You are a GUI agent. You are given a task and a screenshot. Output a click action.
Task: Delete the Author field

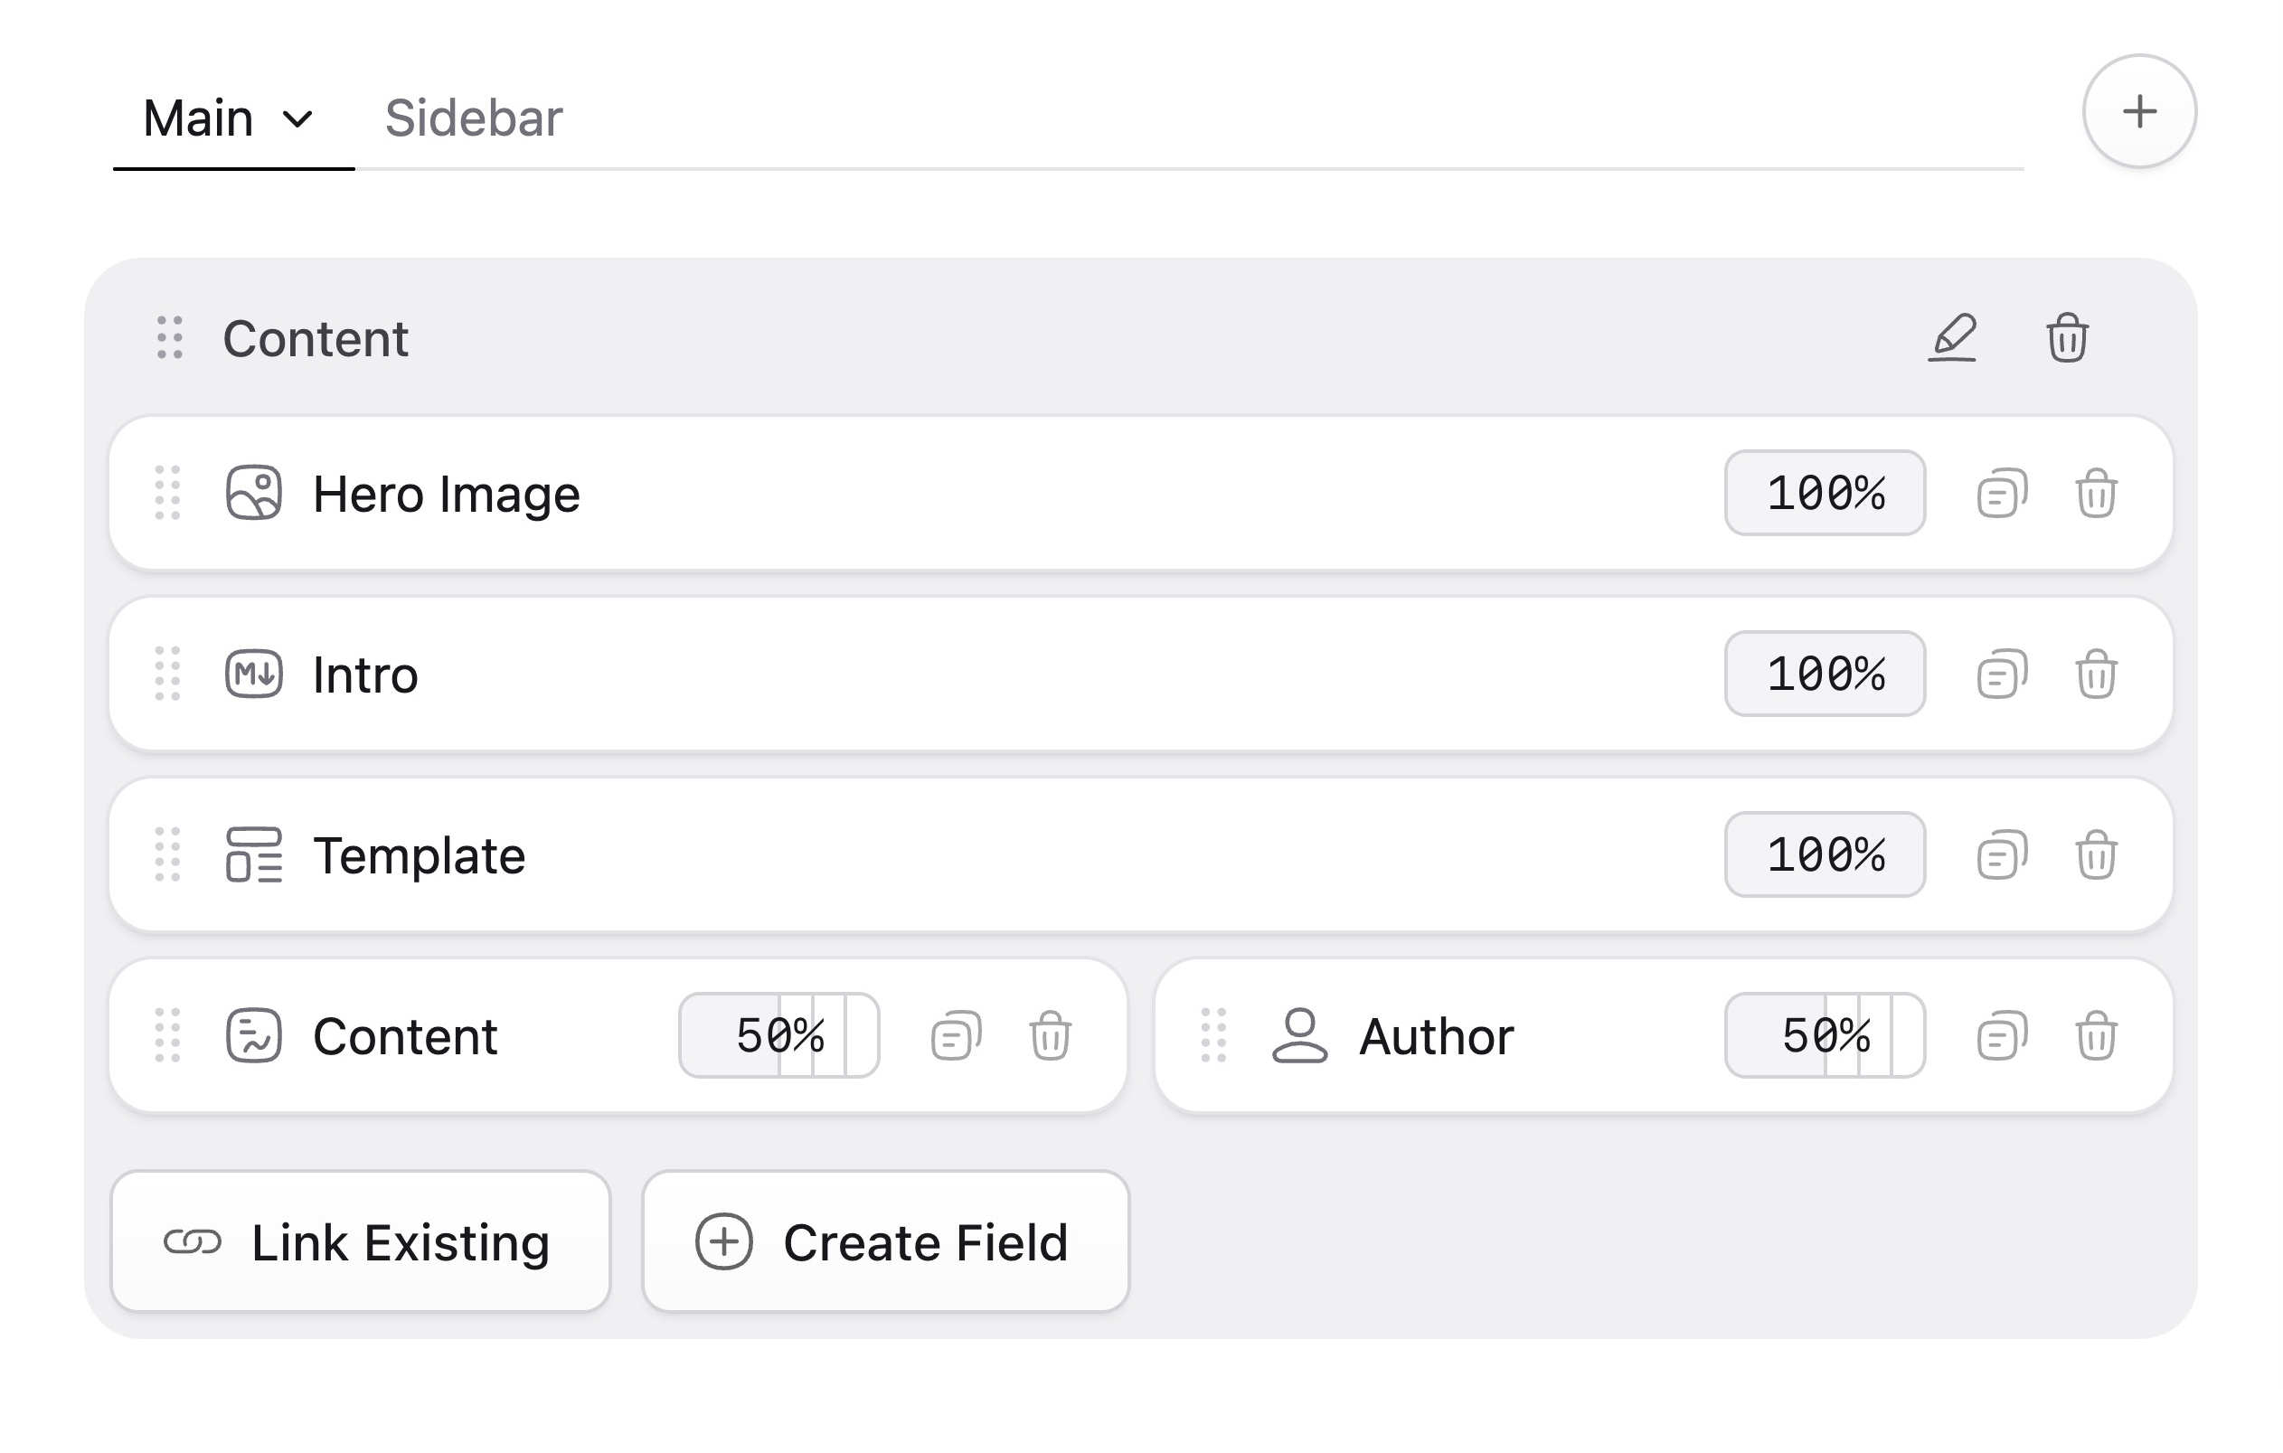click(2095, 1036)
